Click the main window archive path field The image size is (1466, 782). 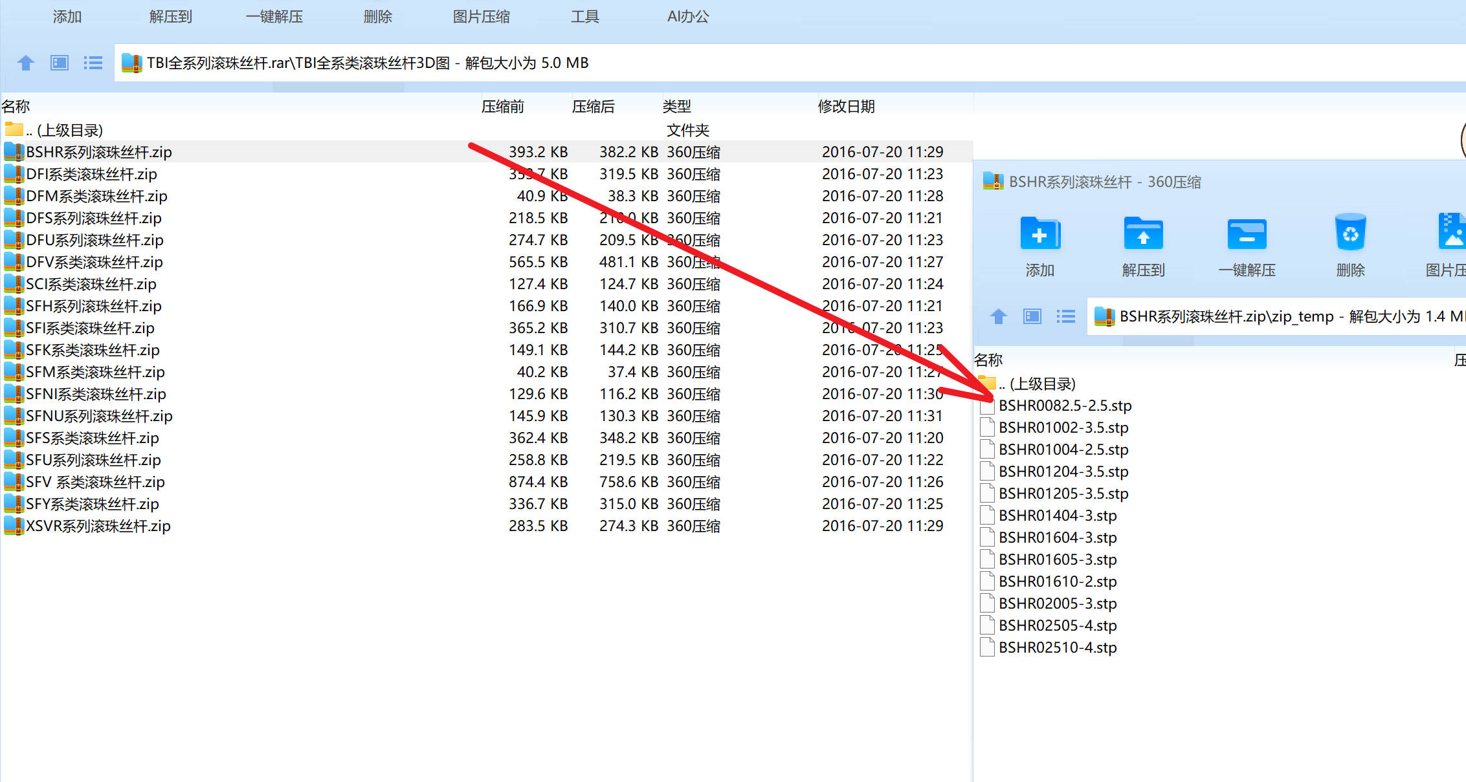click(x=790, y=63)
